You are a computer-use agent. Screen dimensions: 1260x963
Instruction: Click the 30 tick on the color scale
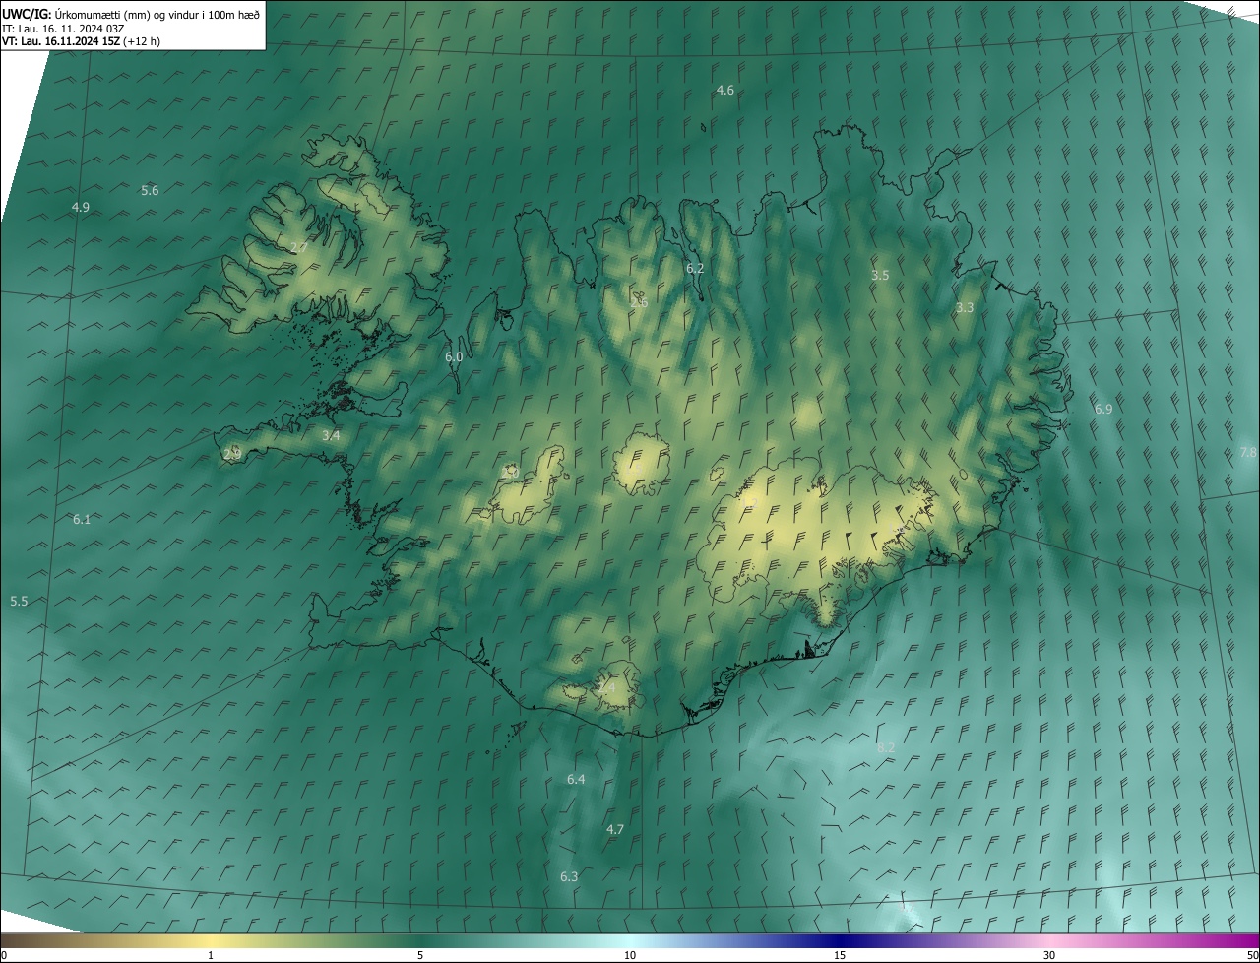1049,955
